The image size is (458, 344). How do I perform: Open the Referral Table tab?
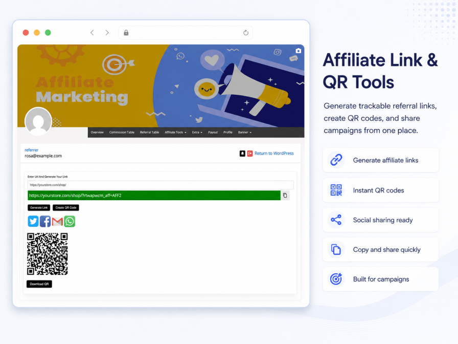(x=150, y=132)
